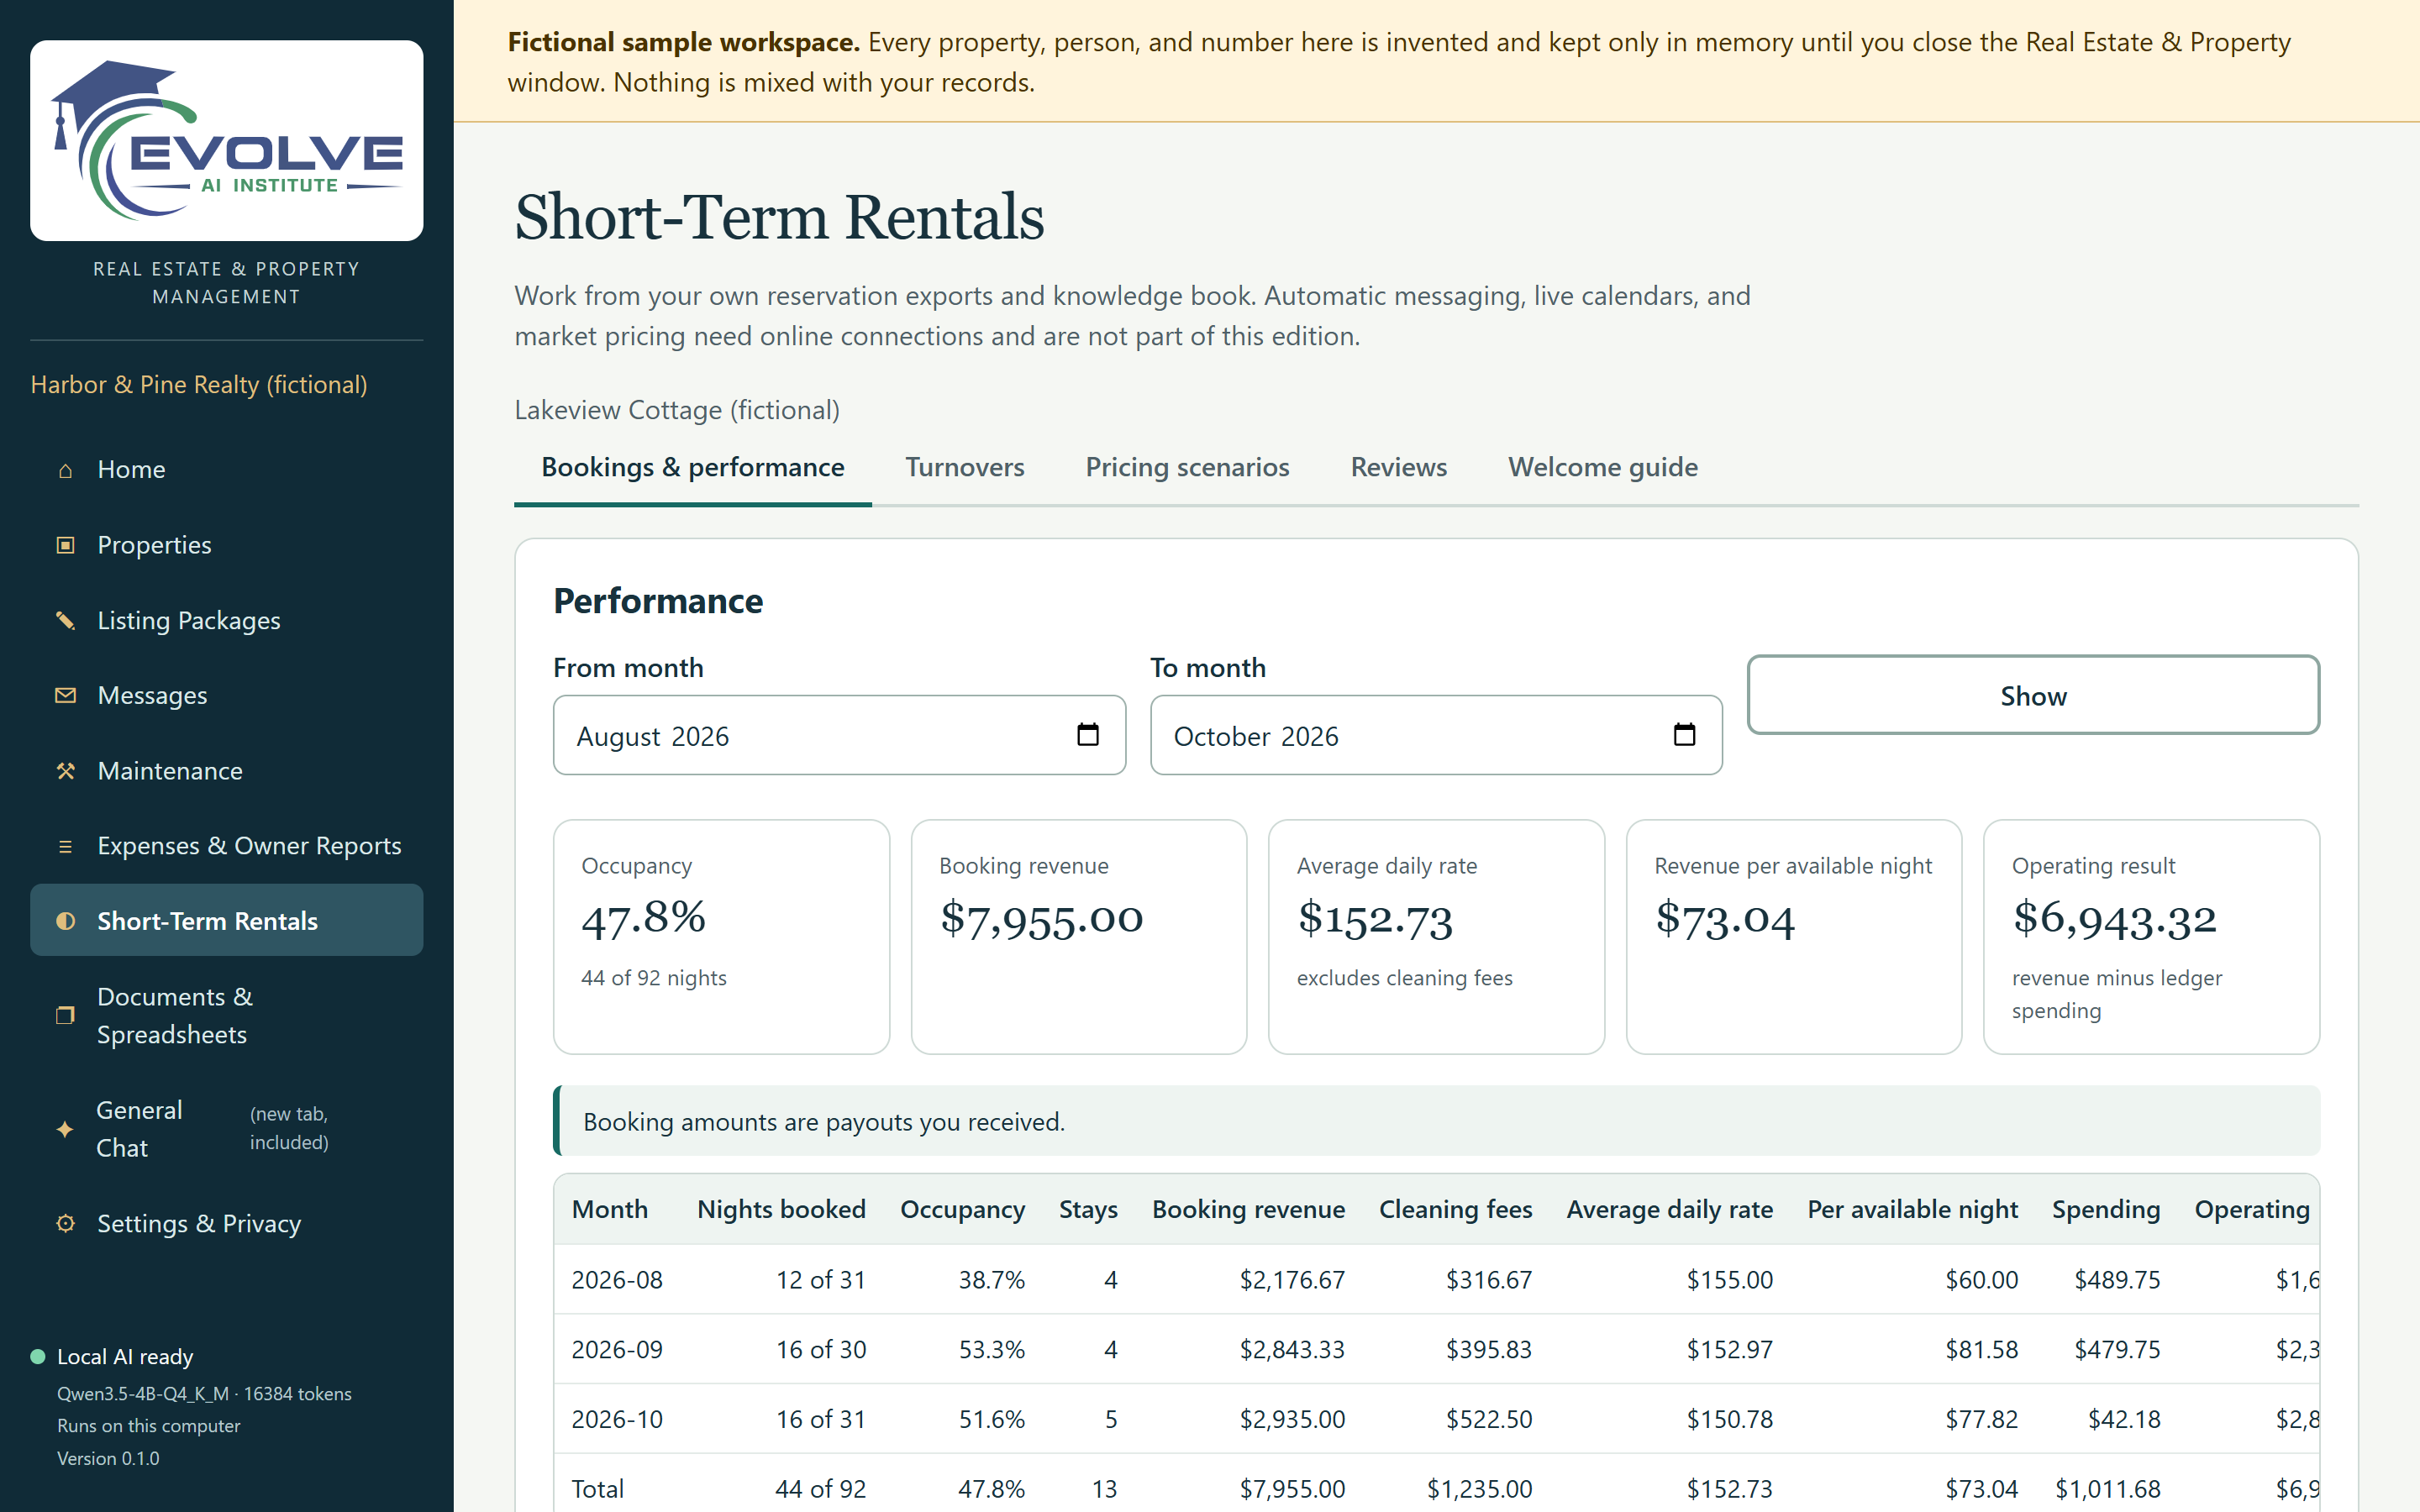
Task: Switch to the Turnovers tab
Action: coord(965,467)
